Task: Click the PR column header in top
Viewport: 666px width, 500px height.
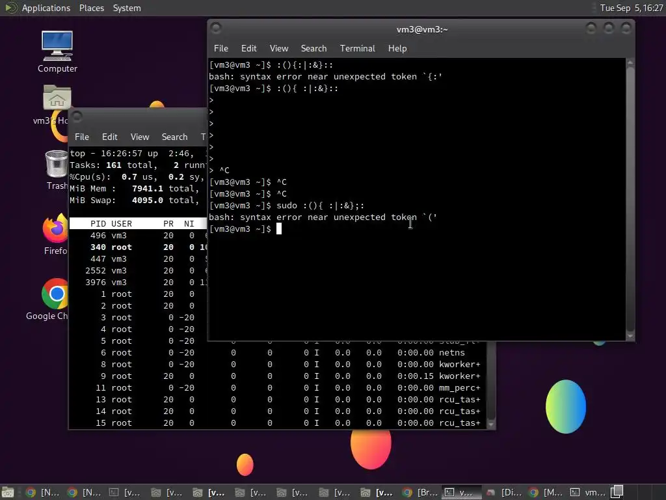Action: 168,224
